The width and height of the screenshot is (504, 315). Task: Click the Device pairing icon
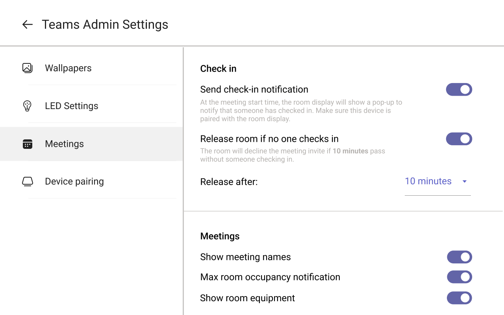pyautogui.click(x=27, y=182)
